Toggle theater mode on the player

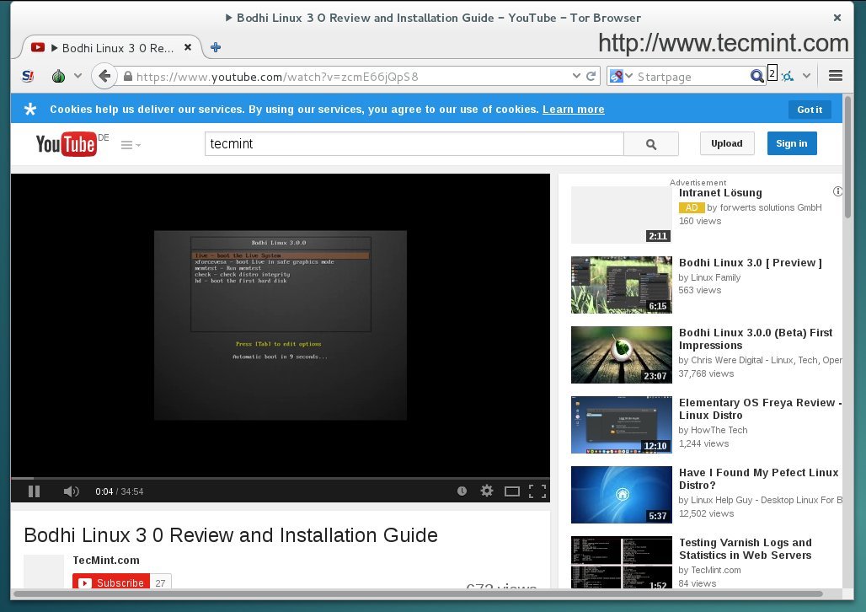tap(511, 491)
